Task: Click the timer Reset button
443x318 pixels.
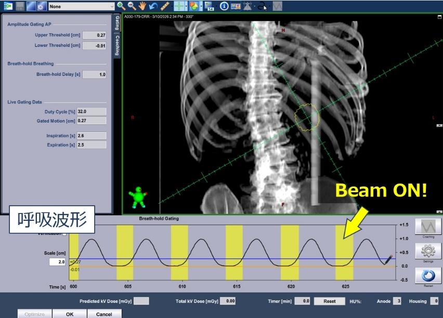Action: (x=330, y=301)
